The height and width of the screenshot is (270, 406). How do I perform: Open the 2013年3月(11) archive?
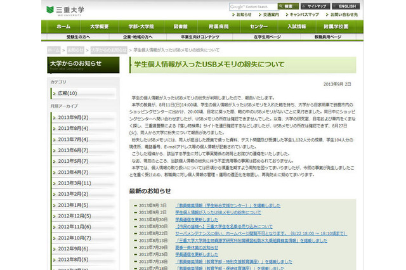point(83,183)
